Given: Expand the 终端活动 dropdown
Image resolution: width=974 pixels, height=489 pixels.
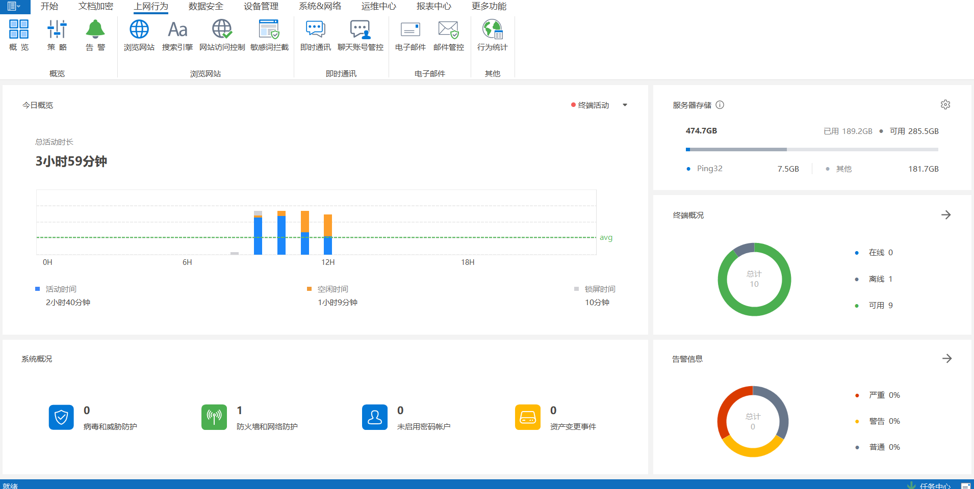Looking at the screenshot, I should 625,105.
